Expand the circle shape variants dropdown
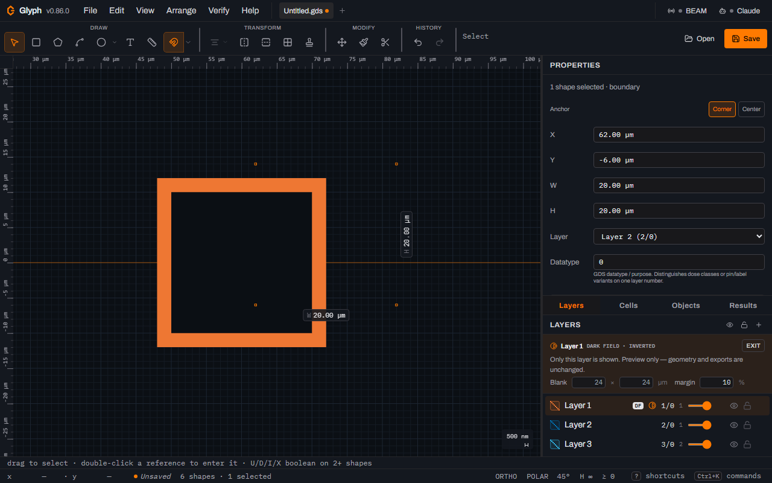This screenshot has width=772, height=483. [x=115, y=42]
